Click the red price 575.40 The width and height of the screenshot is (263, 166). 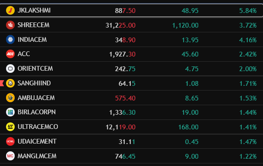125,98
